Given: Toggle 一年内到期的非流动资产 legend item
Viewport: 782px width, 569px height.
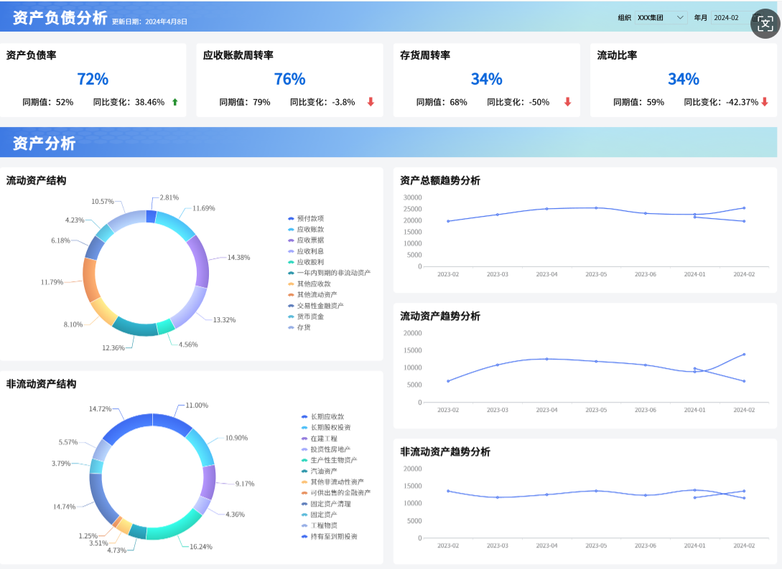Looking at the screenshot, I should click(329, 273).
